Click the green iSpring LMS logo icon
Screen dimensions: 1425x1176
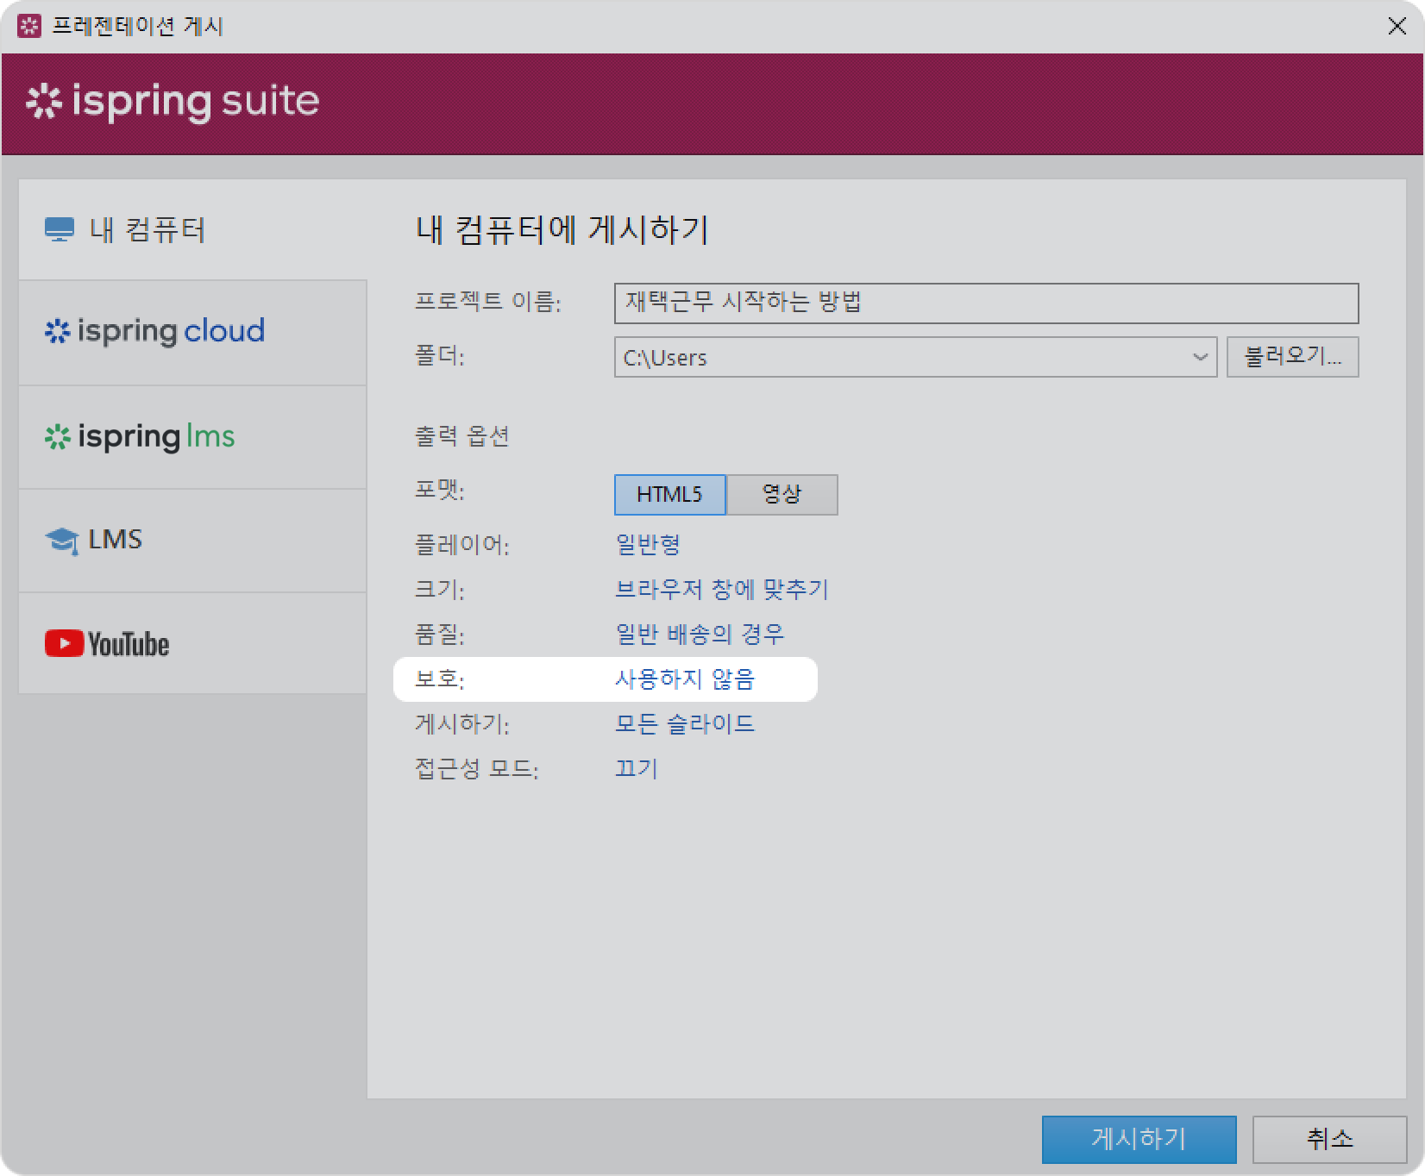pyautogui.click(x=57, y=438)
